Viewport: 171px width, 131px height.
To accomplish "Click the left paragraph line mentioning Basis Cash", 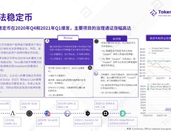I will [20, 80].
